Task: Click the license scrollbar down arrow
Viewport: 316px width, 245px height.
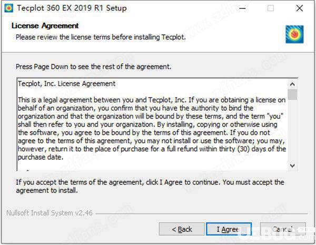Action: [292, 165]
